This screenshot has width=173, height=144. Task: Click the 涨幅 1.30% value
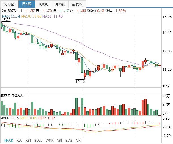point(116,11)
